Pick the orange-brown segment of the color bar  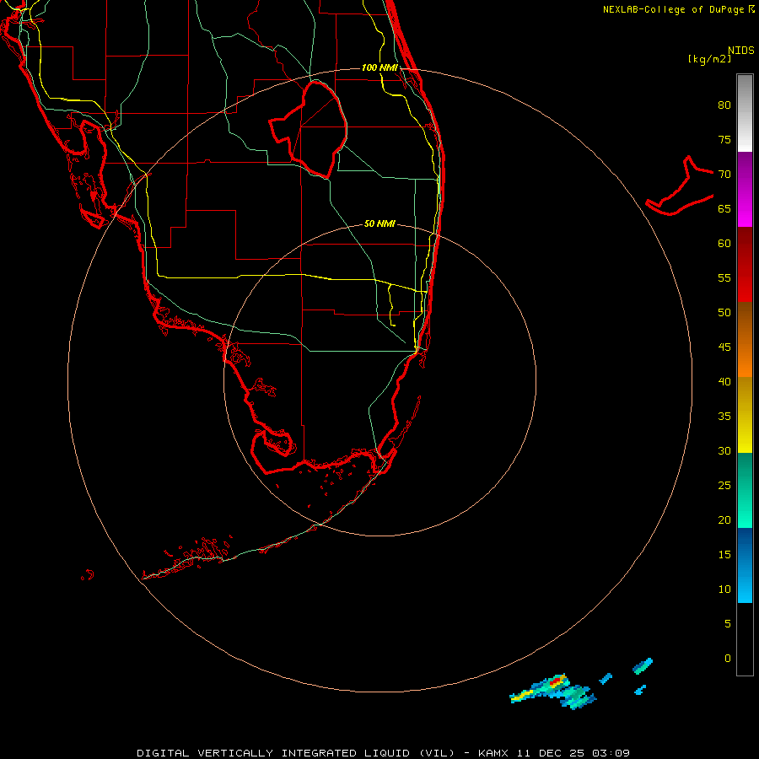(x=745, y=339)
